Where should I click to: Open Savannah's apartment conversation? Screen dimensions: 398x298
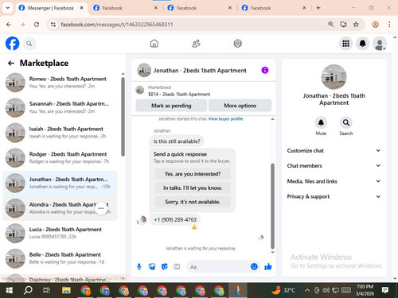coord(60,107)
